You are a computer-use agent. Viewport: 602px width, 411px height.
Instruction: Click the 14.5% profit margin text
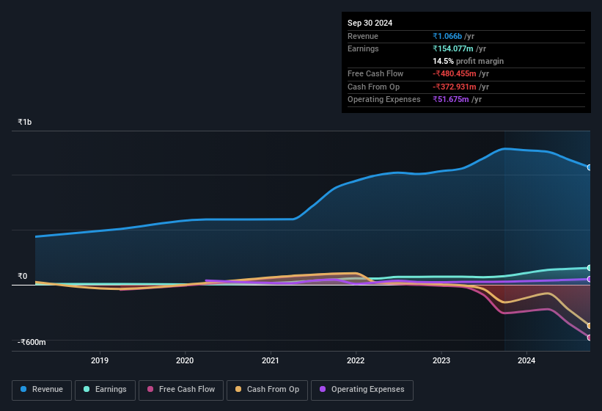(468, 61)
